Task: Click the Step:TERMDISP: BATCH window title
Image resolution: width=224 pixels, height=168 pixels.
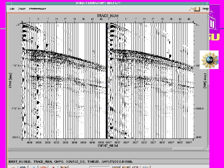Action: pyautogui.click(x=98, y=3)
